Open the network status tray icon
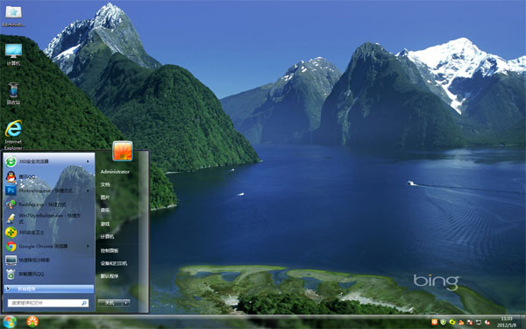 point(479,322)
